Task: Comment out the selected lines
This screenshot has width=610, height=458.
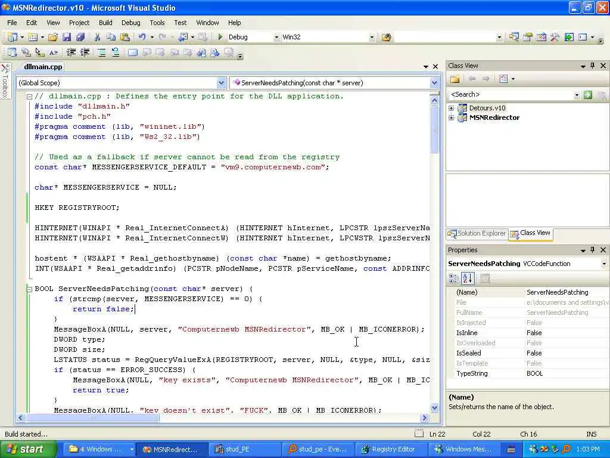Action: pos(102,52)
